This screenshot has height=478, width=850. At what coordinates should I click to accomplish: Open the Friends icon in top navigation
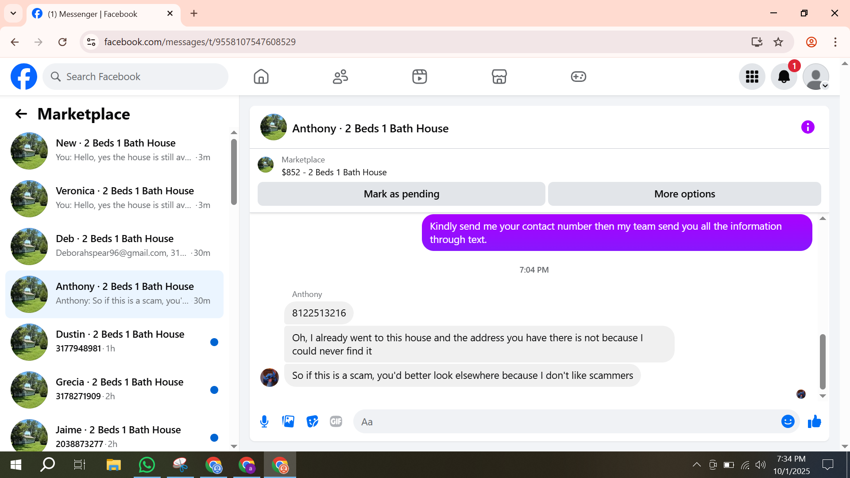(x=340, y=77)
